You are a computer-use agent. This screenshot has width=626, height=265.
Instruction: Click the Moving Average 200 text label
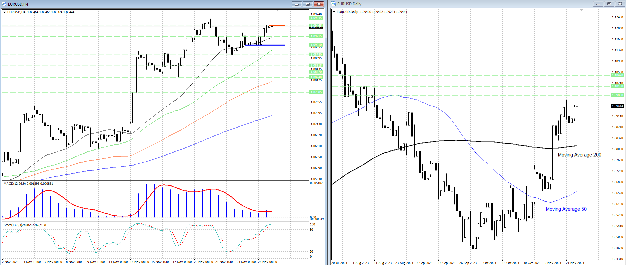click(x=579, y=155)
